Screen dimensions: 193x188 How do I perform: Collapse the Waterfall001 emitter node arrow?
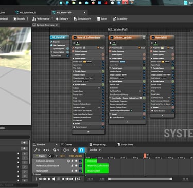(162, 116)
